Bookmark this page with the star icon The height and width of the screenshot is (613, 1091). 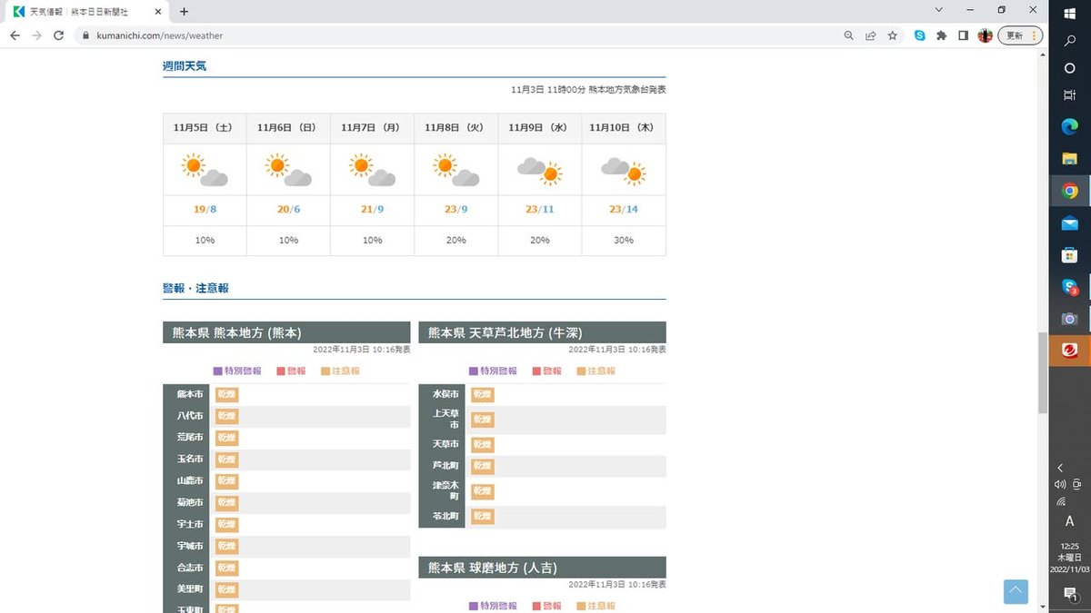pyautogui.click(x=893, y=35)
